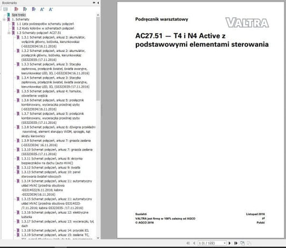Click the next view icon in page navigation
The width and height of the screenshot is (286, 248).
click(249, 243)
